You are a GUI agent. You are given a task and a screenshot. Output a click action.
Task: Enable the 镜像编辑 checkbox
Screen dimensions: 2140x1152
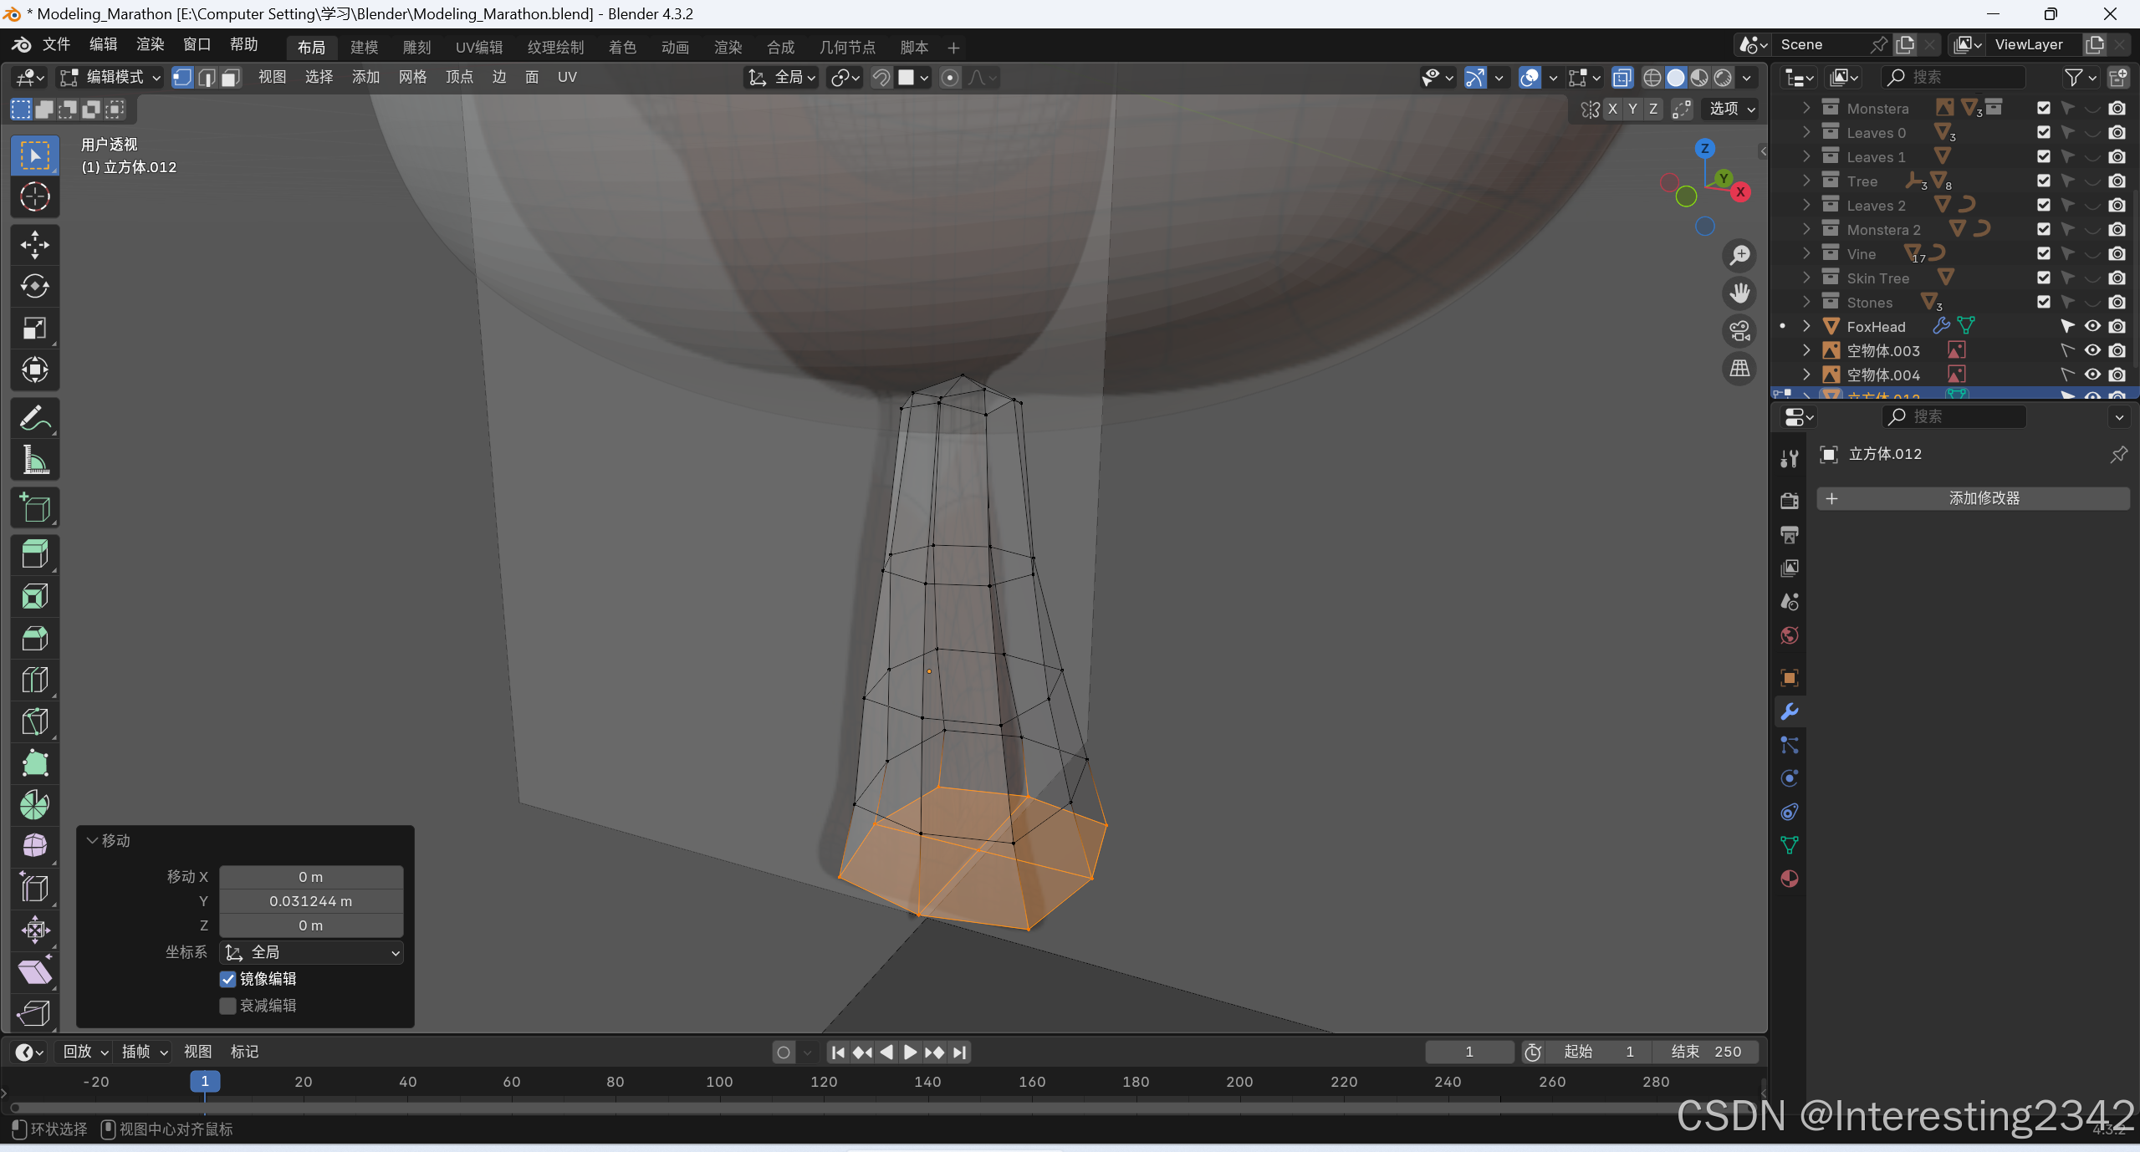pyautogui.click(x=227, y=979)
